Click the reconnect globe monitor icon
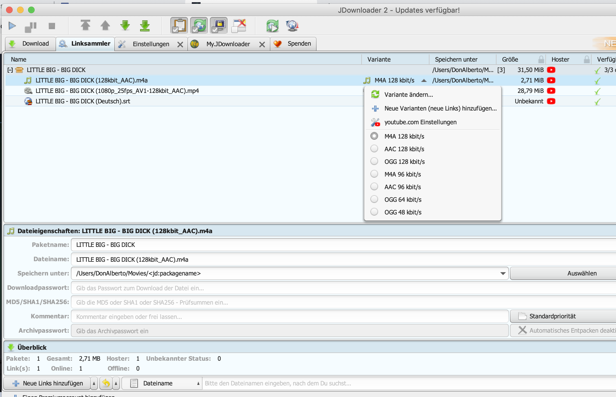The width and height of the screenshot is (616, 397). (292, 26)
